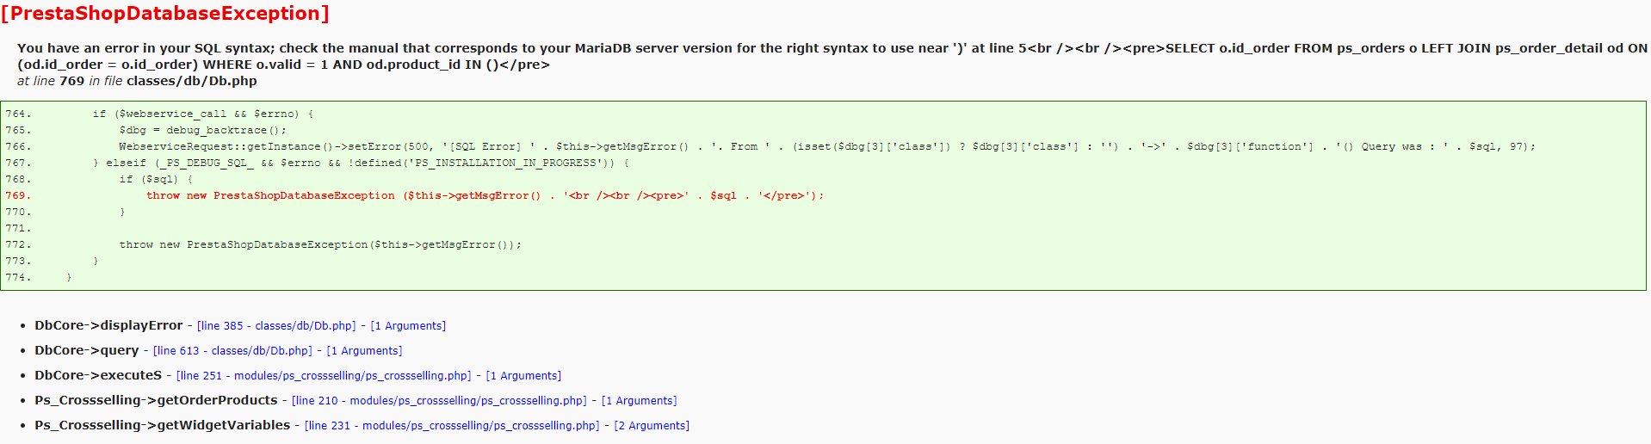Expand 2 Arguments for getWidgetVariables
The height and width of the screenshot is (444, 1651).
(x=652, y=426)
